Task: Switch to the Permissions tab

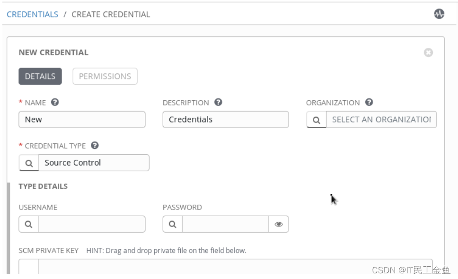Action: point(105,77)
